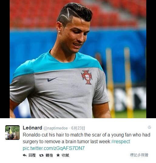Click the globe icon beside the date

point(149,127)
